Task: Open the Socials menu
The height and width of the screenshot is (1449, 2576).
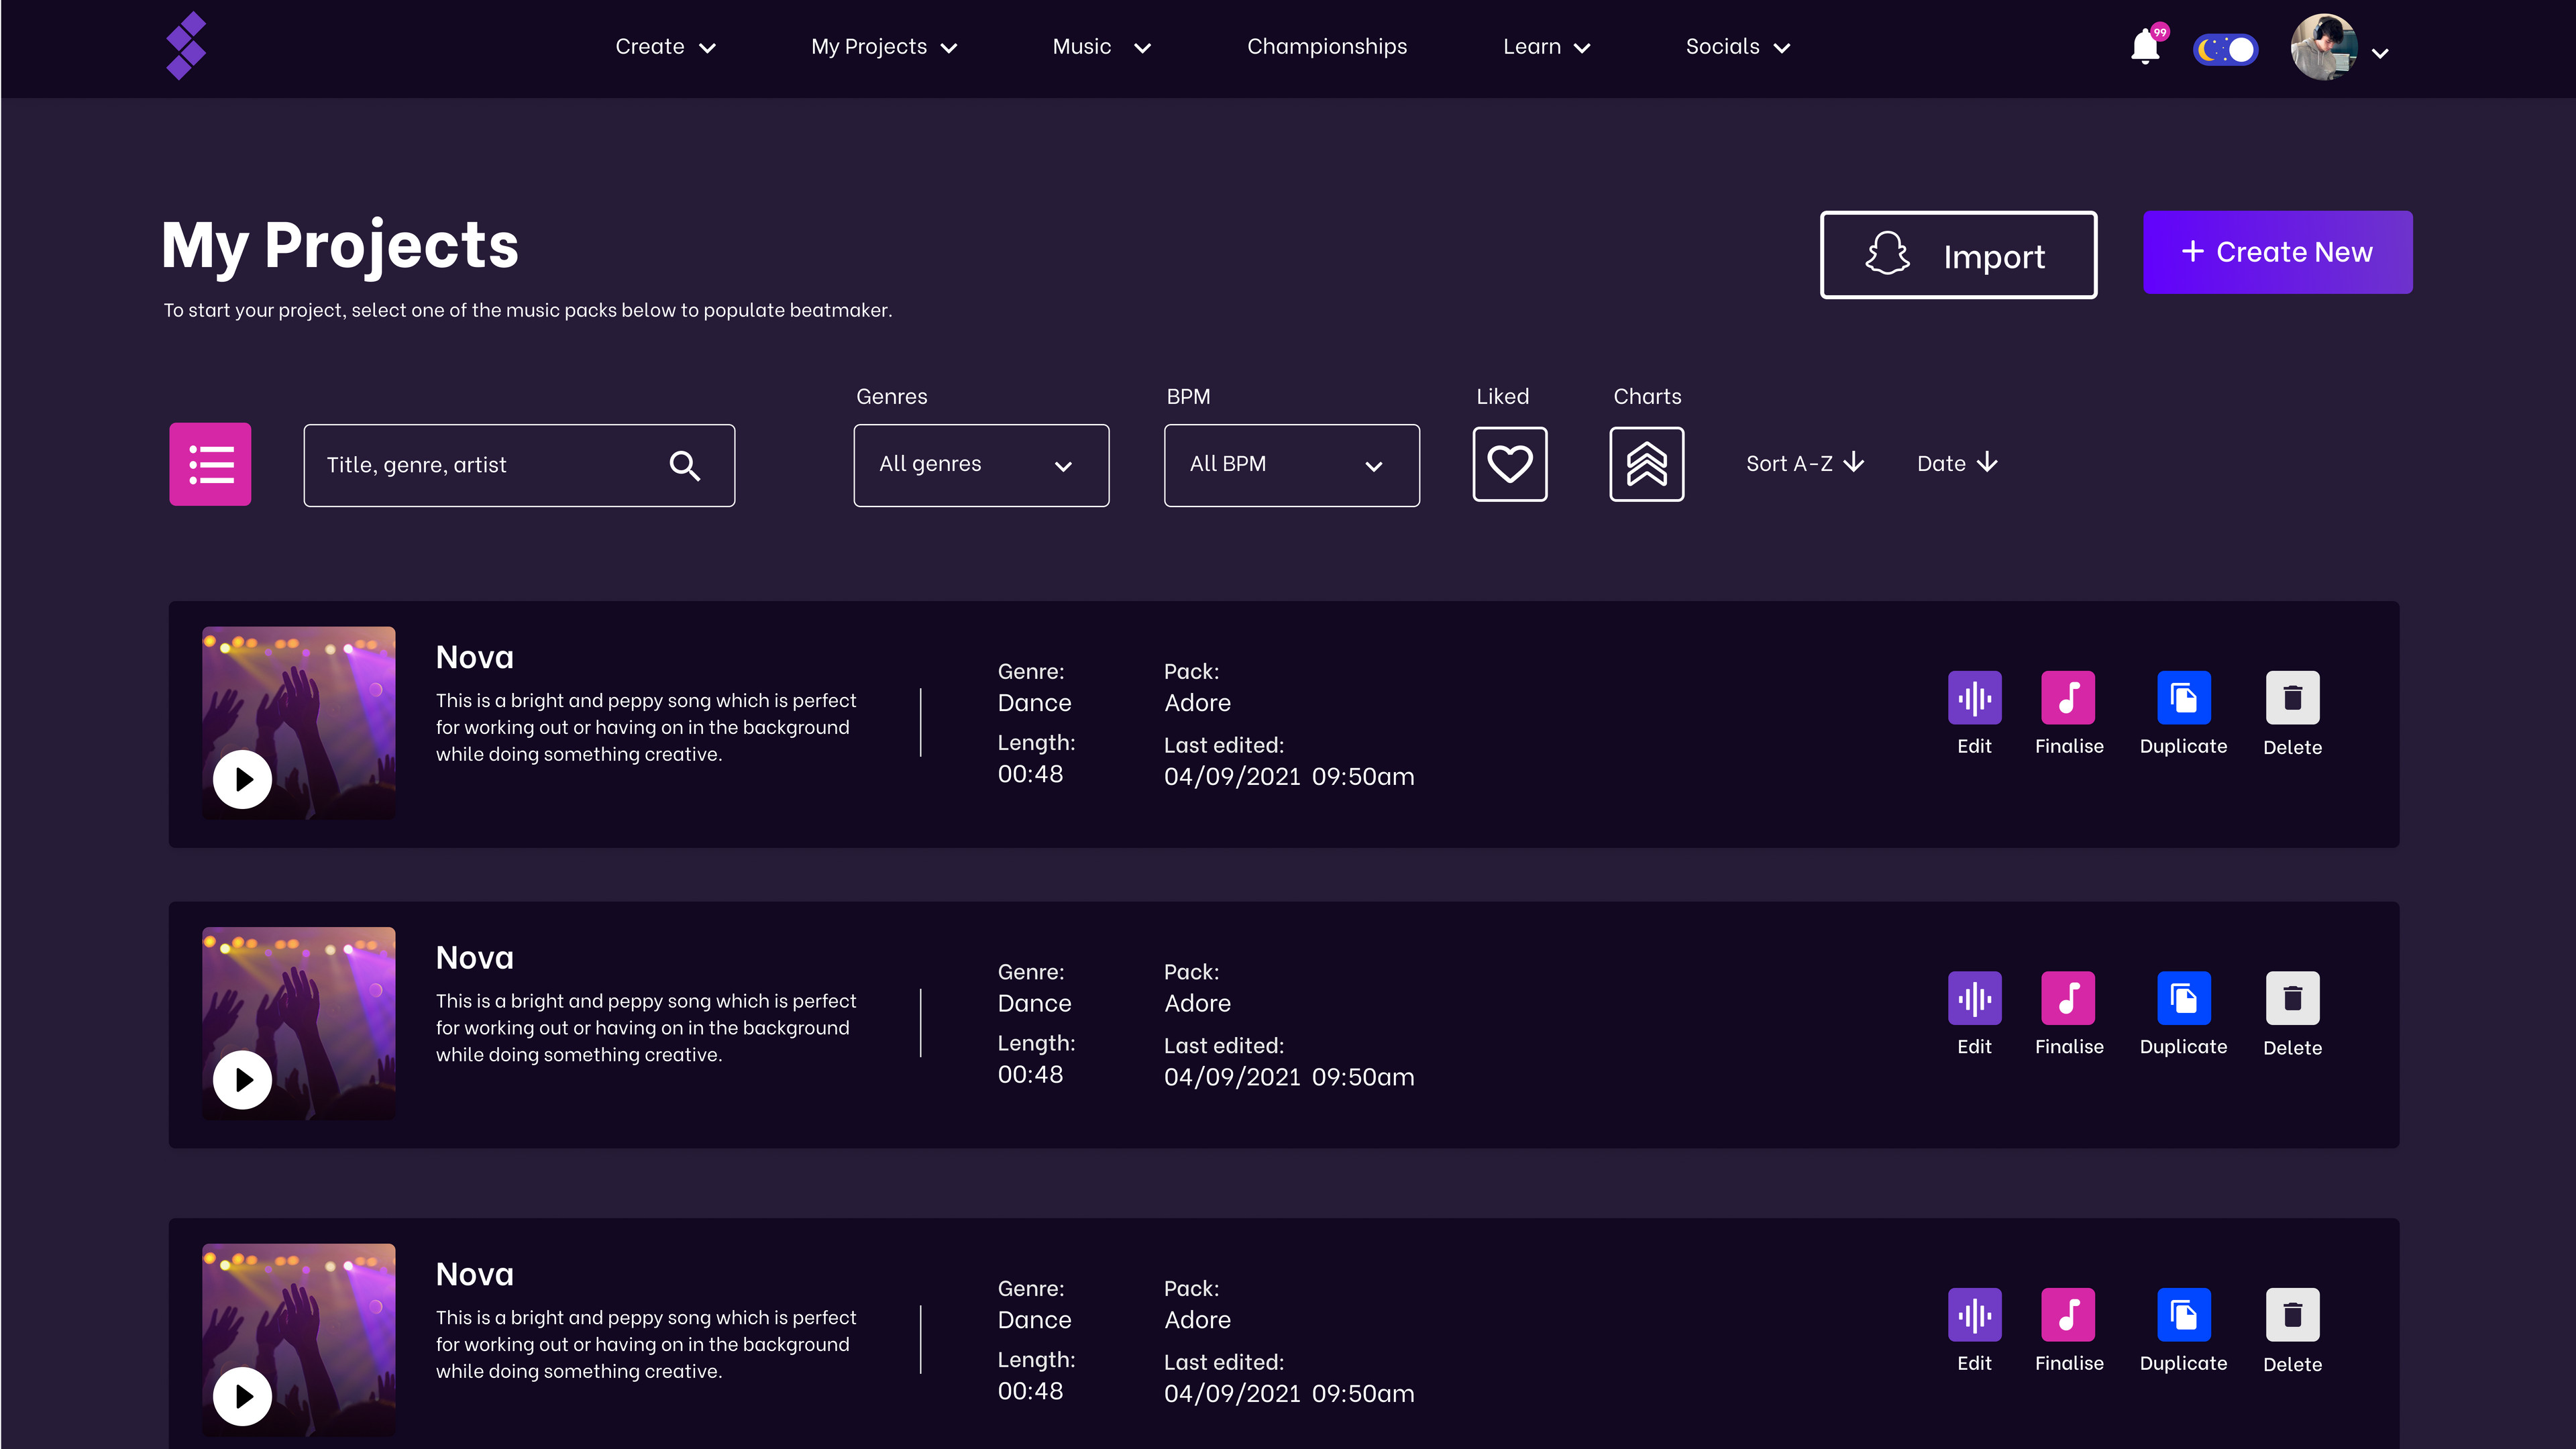Action: point(1738,47)
